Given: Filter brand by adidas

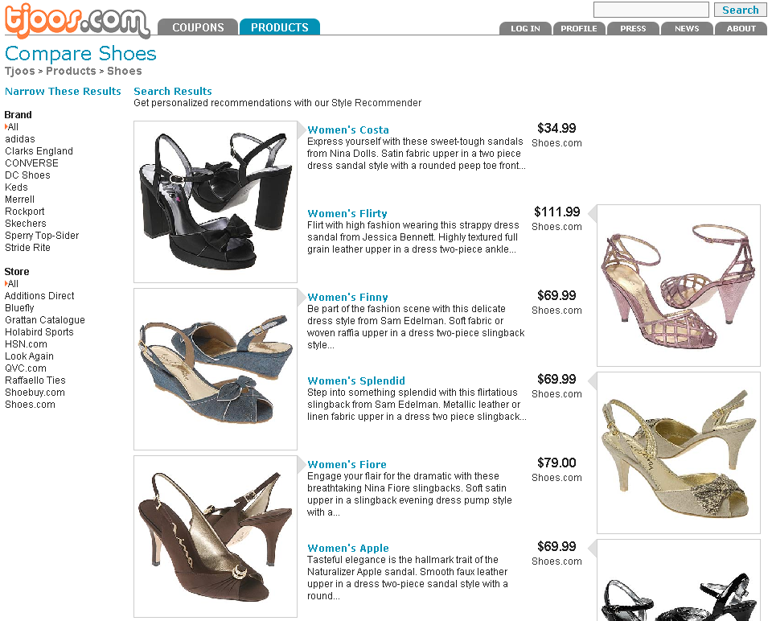Looking at the screenshot, I should [x=19, y=139].
